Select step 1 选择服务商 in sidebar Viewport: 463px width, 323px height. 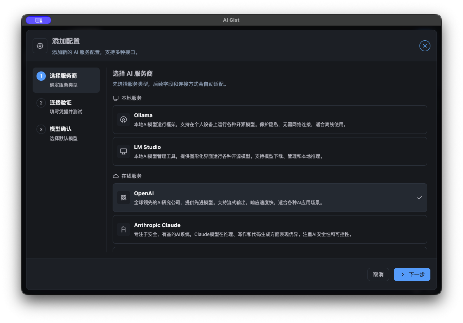click(x=66, y=80)
